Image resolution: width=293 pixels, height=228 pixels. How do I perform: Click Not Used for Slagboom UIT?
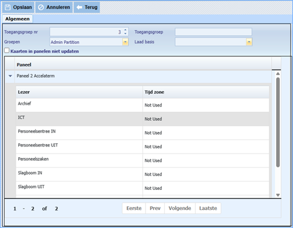click(x=153, y=188)
